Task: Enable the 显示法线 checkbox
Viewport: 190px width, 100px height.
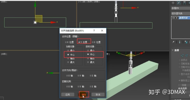Action: click(179, 74)
